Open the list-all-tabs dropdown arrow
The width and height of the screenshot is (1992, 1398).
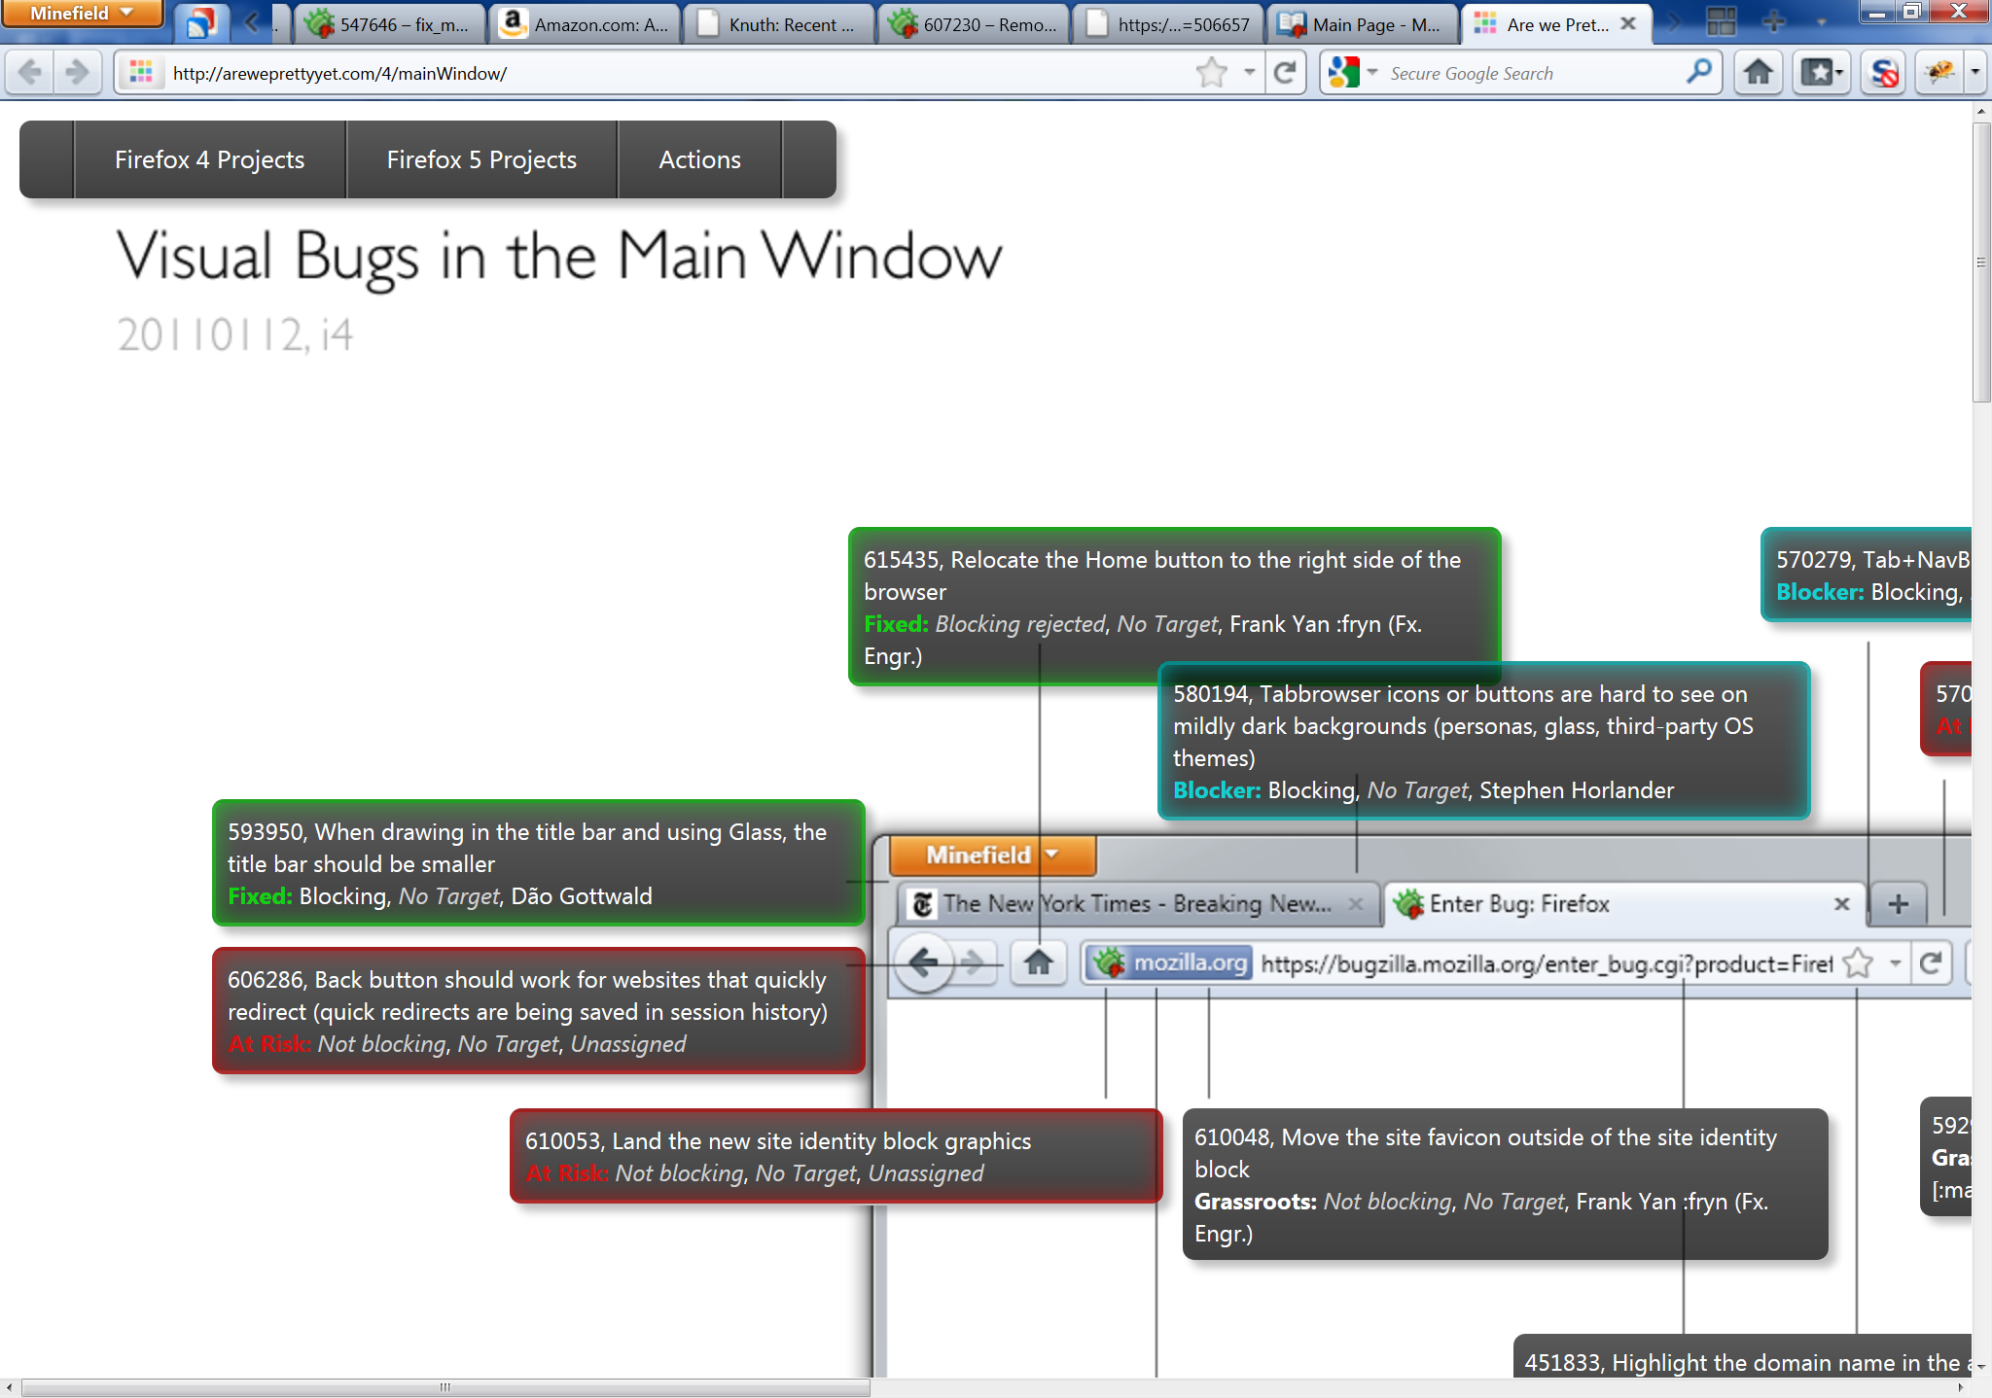(x=1821, y=22)
